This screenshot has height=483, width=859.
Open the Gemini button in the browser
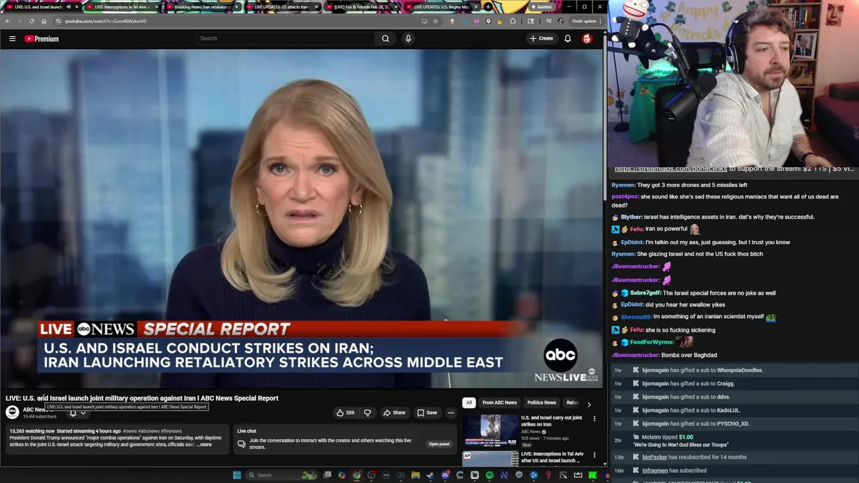point(542,7)
